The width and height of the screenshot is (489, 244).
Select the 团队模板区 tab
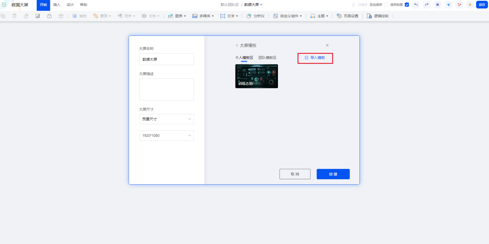pyautogui.click(x=268, y=58)
